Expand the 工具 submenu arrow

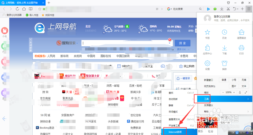point(248,99)
